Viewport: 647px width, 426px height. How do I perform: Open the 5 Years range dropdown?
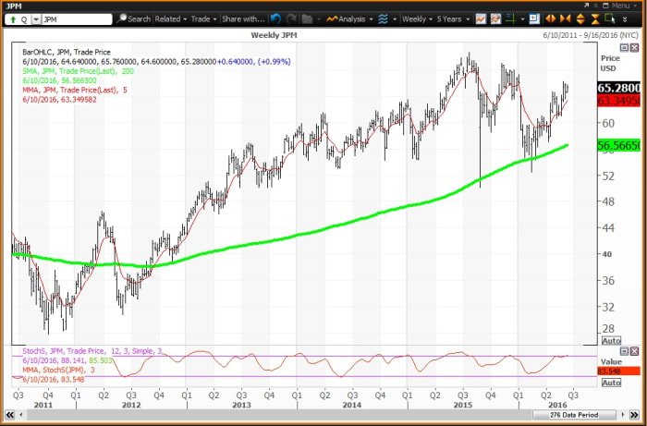458,18
